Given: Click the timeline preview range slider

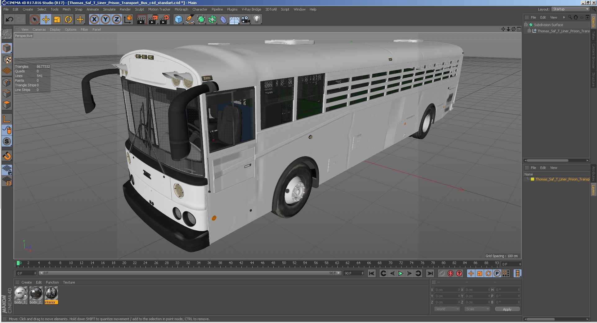Looking at the screenshot, I should tap(190, 273).
